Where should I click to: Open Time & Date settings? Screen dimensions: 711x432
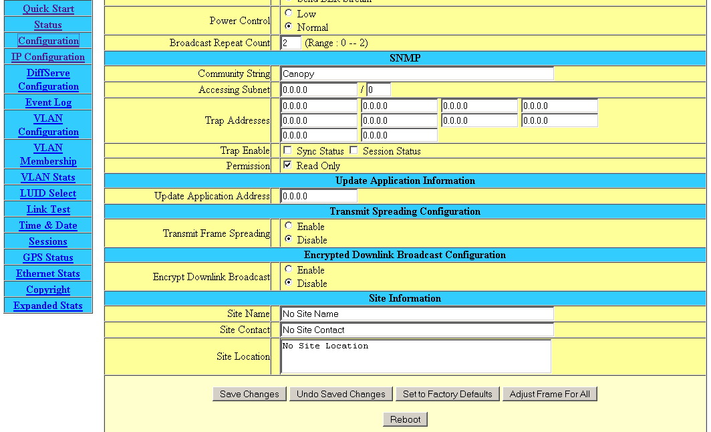click(48, 225)
